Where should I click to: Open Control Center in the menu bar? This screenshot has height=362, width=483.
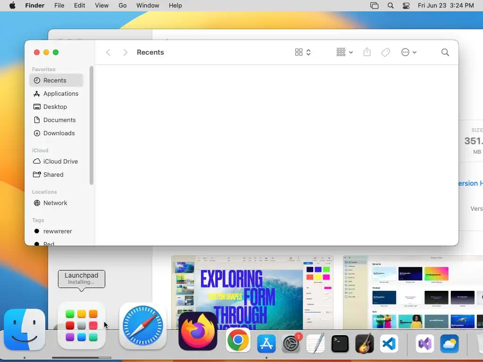[406, 6]
